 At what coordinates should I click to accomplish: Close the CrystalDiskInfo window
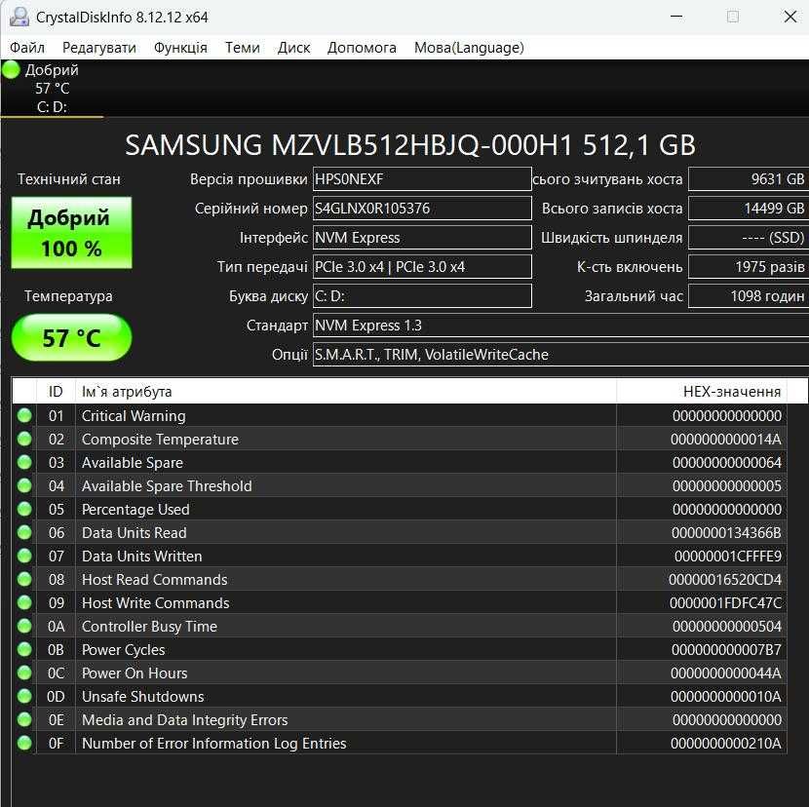click(x=790, y=17)
